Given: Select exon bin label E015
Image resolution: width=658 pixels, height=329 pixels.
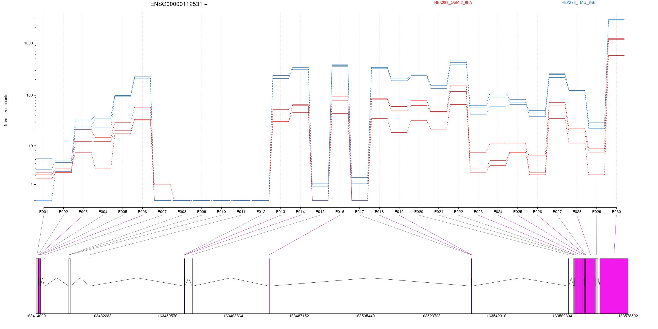Looking at the screenshot, I should pyautogui.click(x=320, y=212).
